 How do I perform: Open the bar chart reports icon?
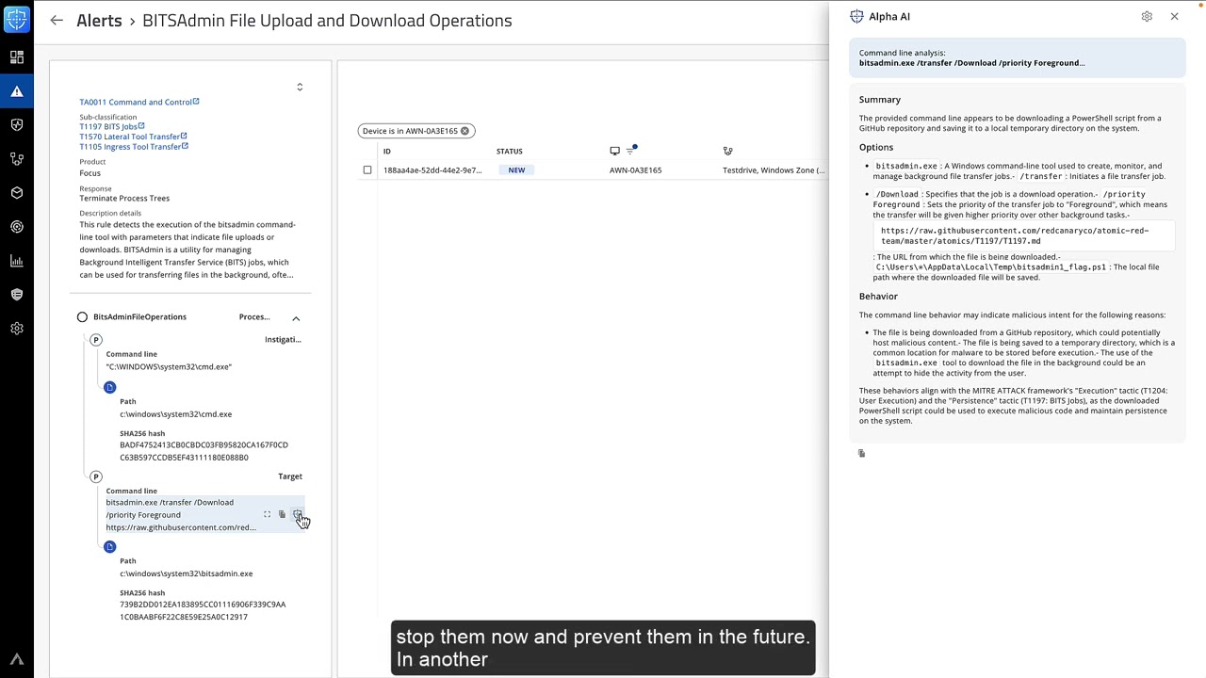[x=17, y=261]
